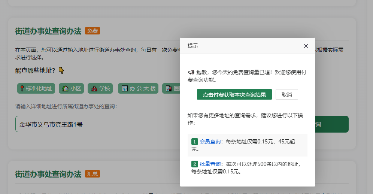Click the partially hidden 医院 tag icon
The image size is (373, 194).
169,88
